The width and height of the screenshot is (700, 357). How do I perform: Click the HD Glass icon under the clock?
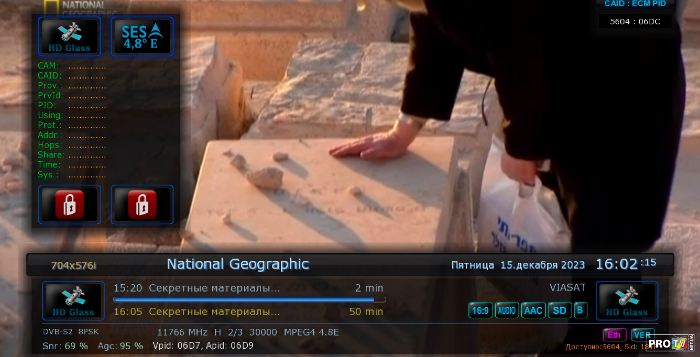click(x=627, y=301)
